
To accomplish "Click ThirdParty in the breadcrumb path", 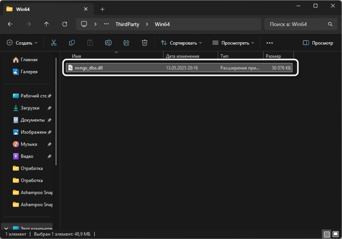I will point(127,24).
